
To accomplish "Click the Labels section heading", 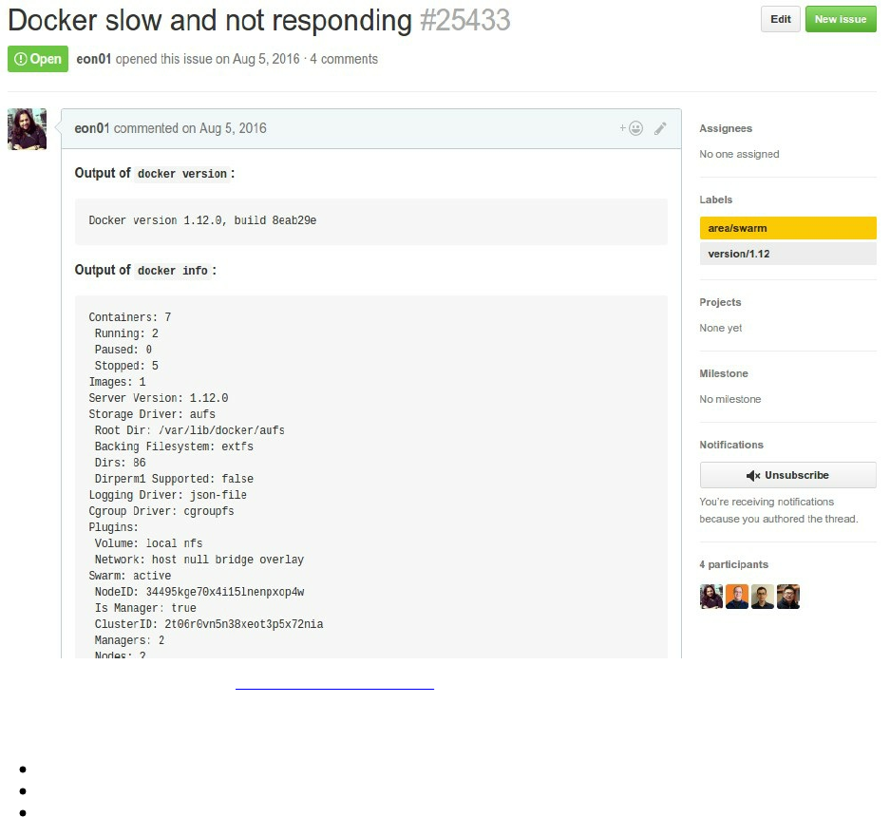I will click(716, 199).
